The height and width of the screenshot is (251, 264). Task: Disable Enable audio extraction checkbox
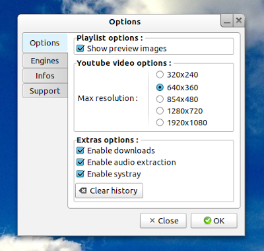(x=81, y=162)
